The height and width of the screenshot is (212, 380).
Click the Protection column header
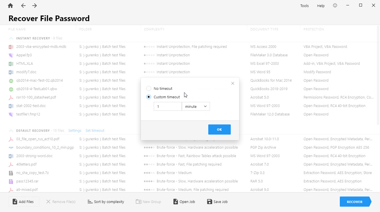tap(314, 29)
